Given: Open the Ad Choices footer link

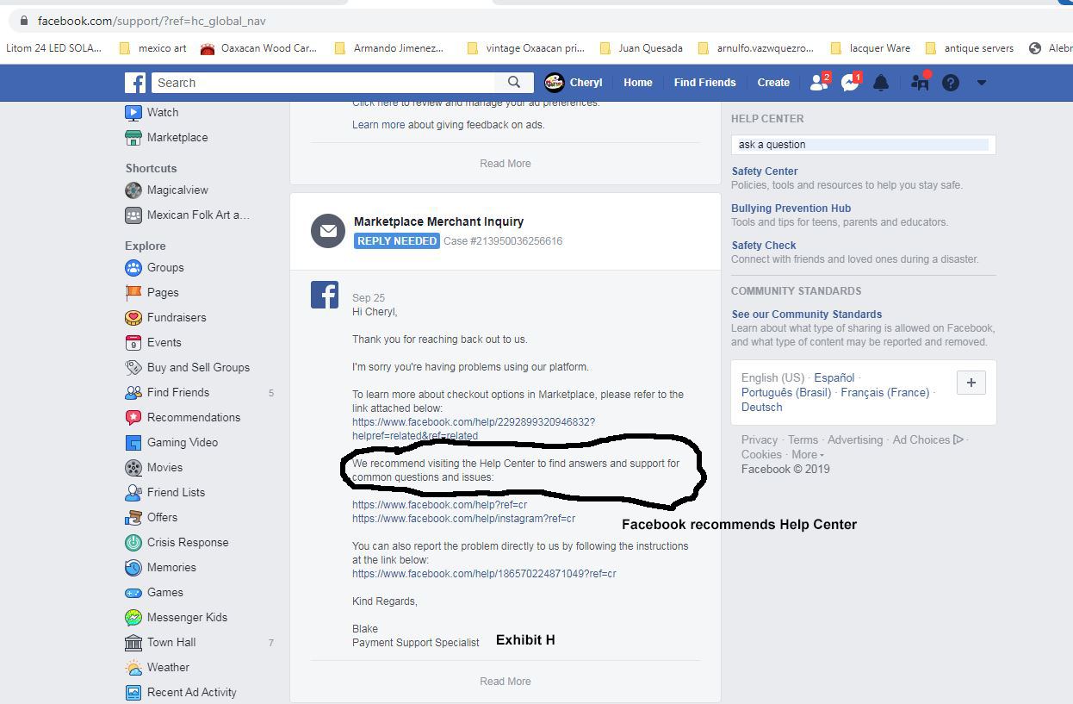Looking at the screenshot, I should pos(928,440).
